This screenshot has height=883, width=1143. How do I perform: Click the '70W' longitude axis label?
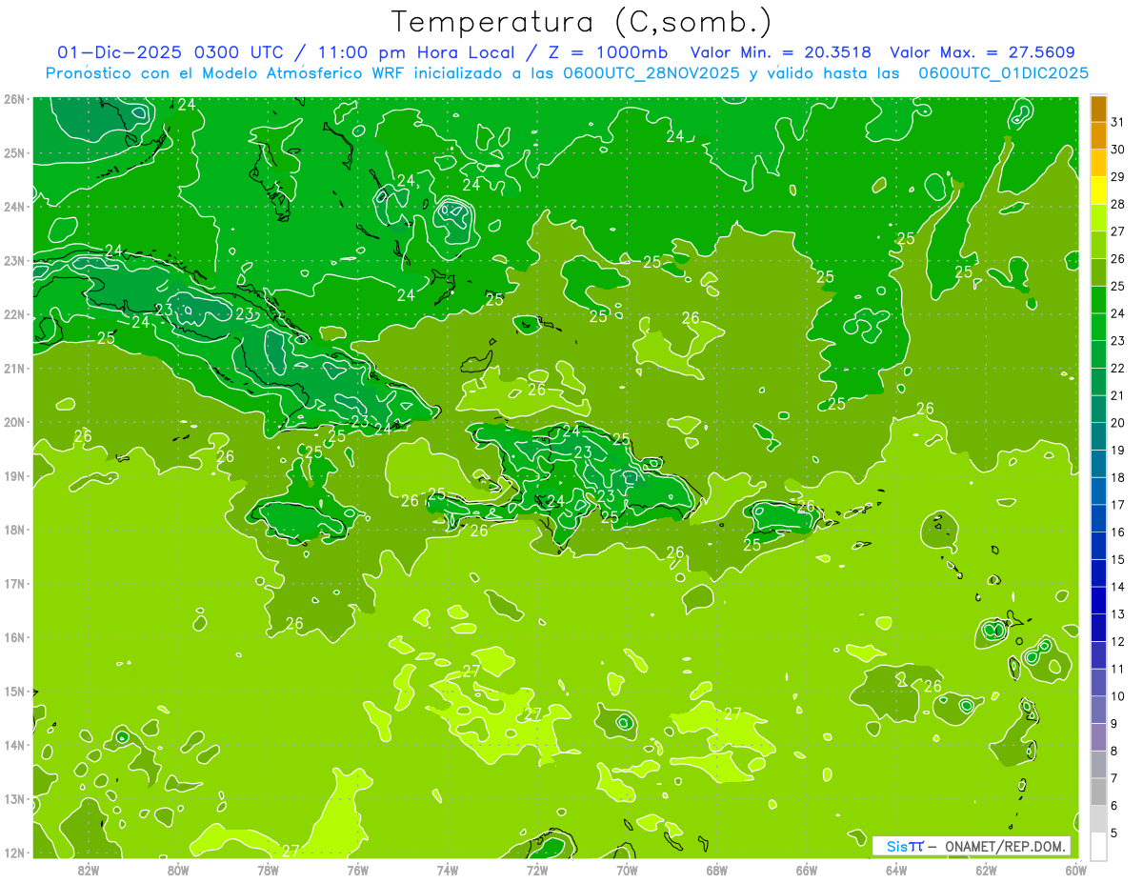(x=627, y=870)
